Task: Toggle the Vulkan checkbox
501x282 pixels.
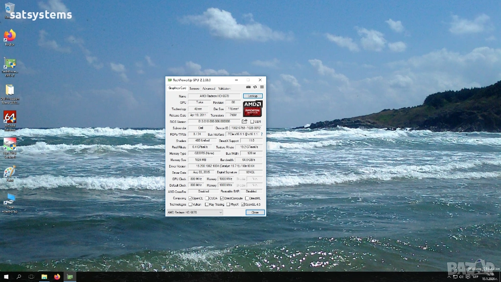Action: (x=190, y=204)
